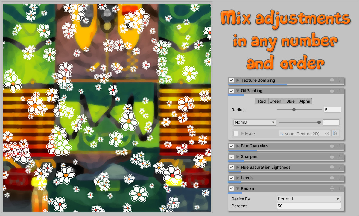Viewport: 359px width, 216px height.
Task: Disable the Oil Painting adjustment checkbox
Action: point(232,91)
